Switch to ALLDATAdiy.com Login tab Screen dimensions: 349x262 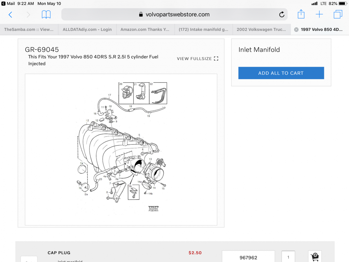[87, 30]
